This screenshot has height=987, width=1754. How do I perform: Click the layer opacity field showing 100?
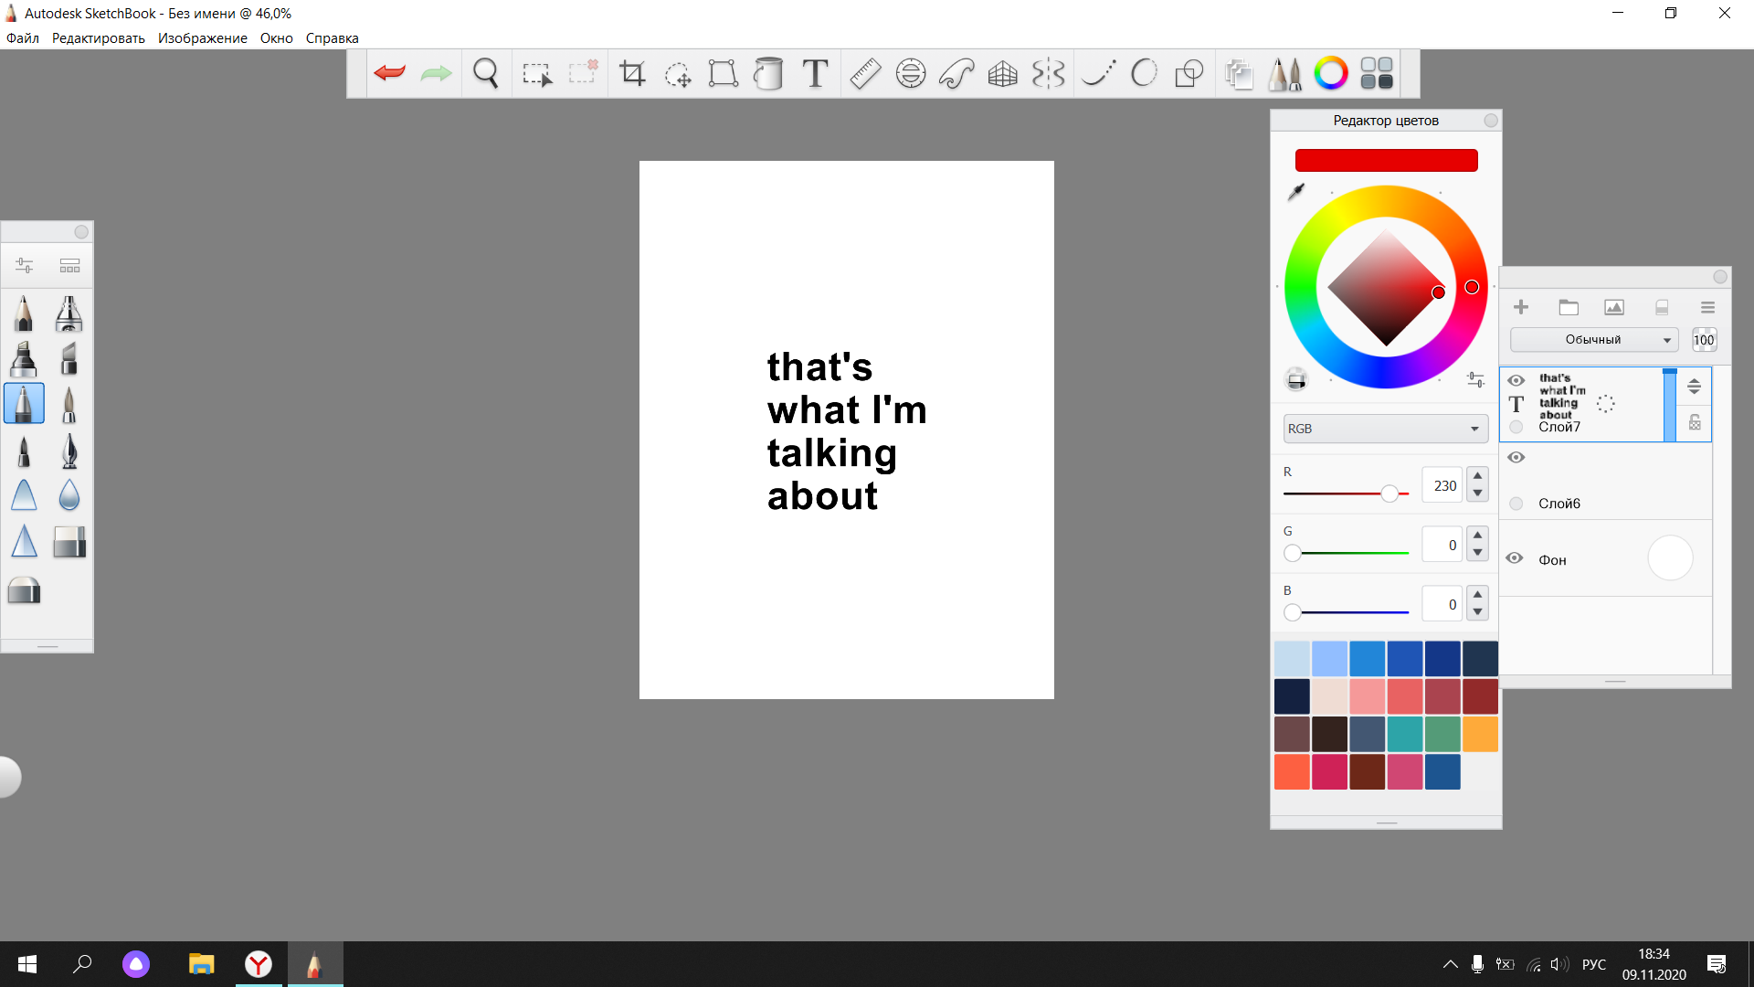1704,340
